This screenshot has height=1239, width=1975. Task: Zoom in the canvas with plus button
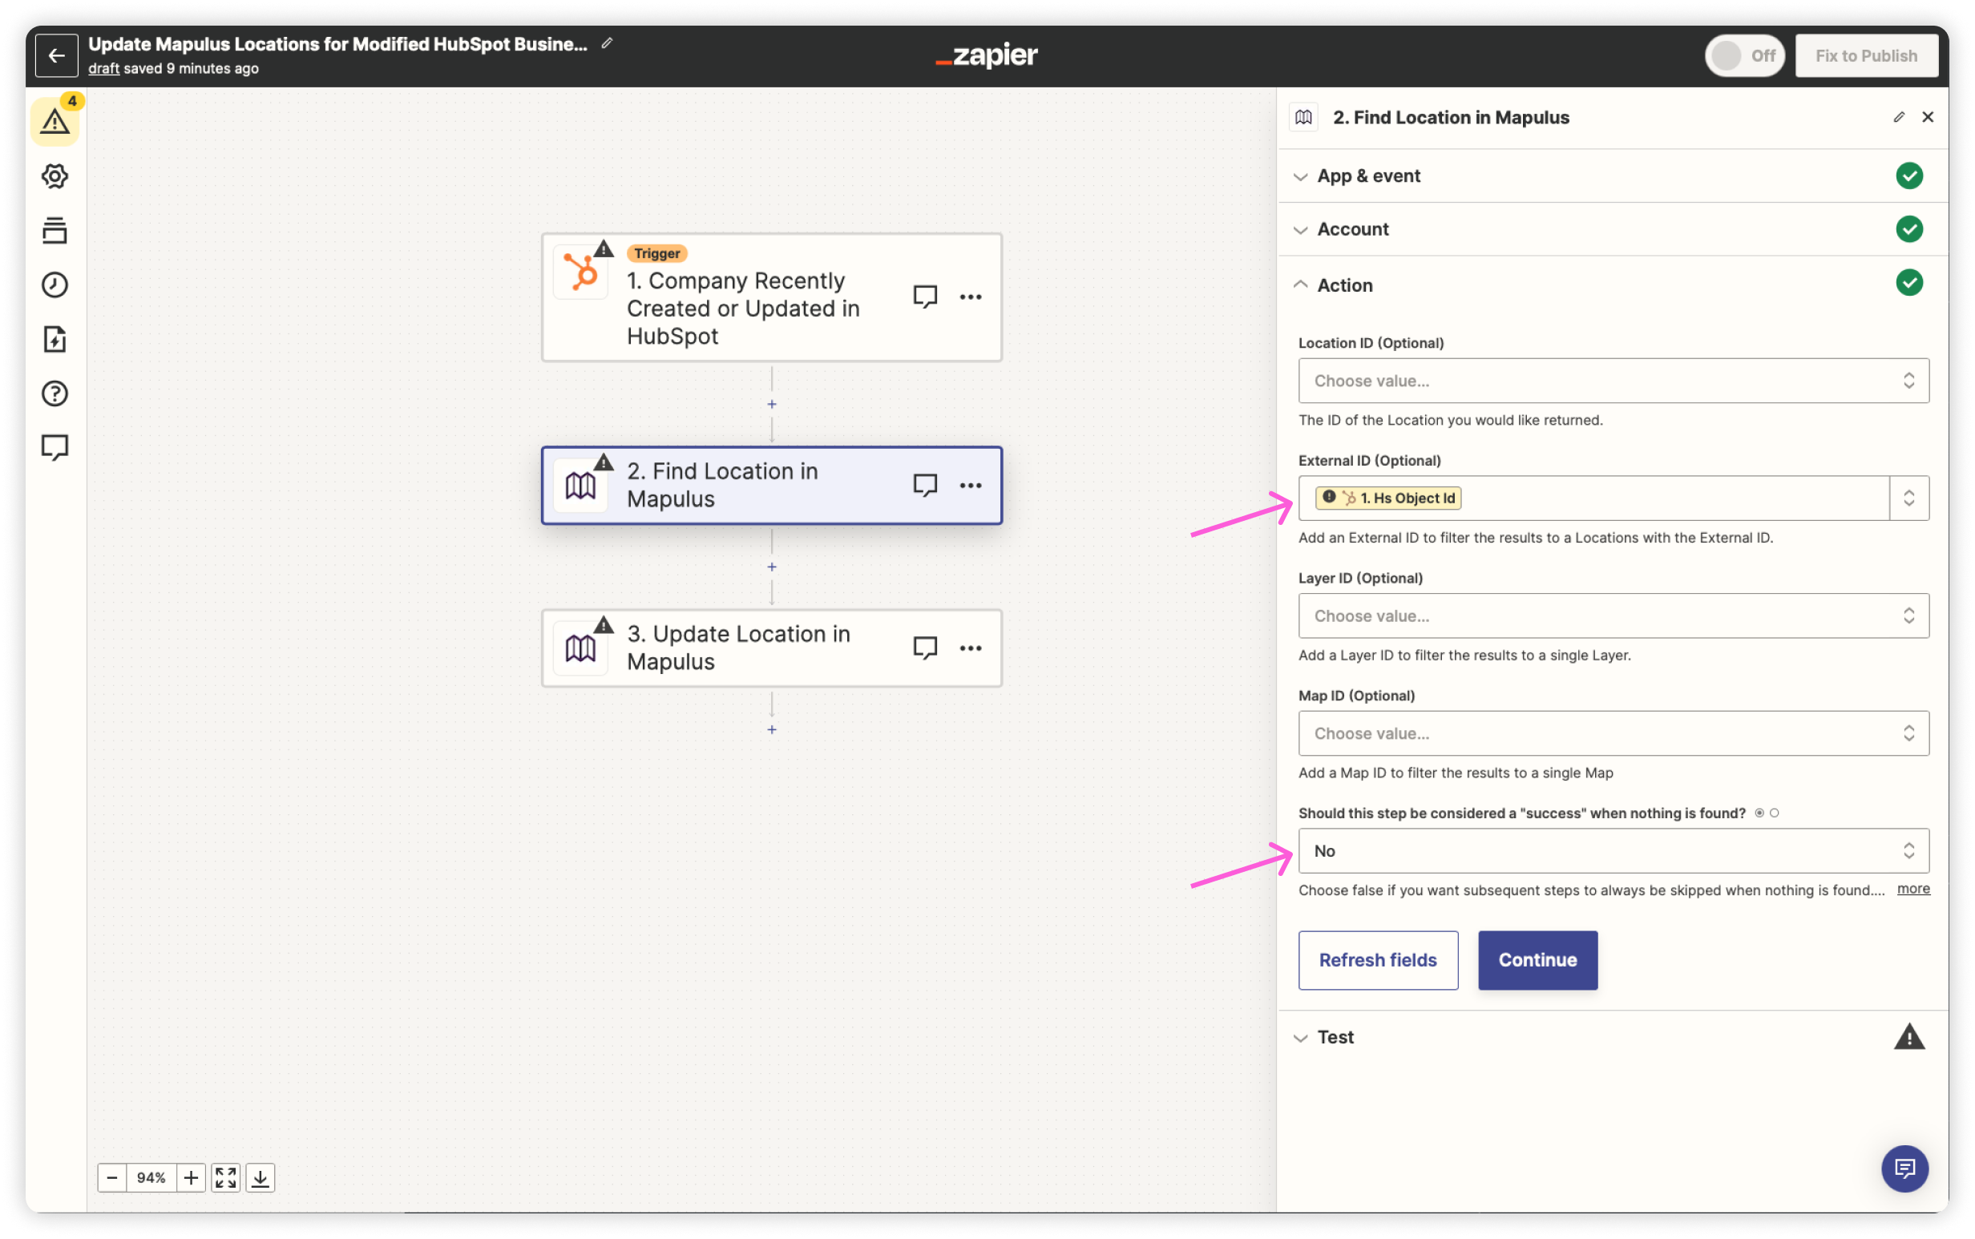tap(191, 1177)
